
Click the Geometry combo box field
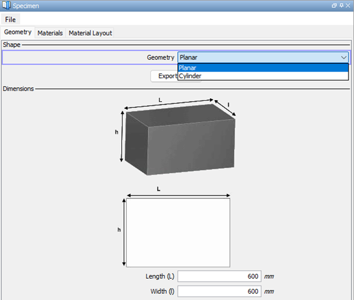point(263,58)
